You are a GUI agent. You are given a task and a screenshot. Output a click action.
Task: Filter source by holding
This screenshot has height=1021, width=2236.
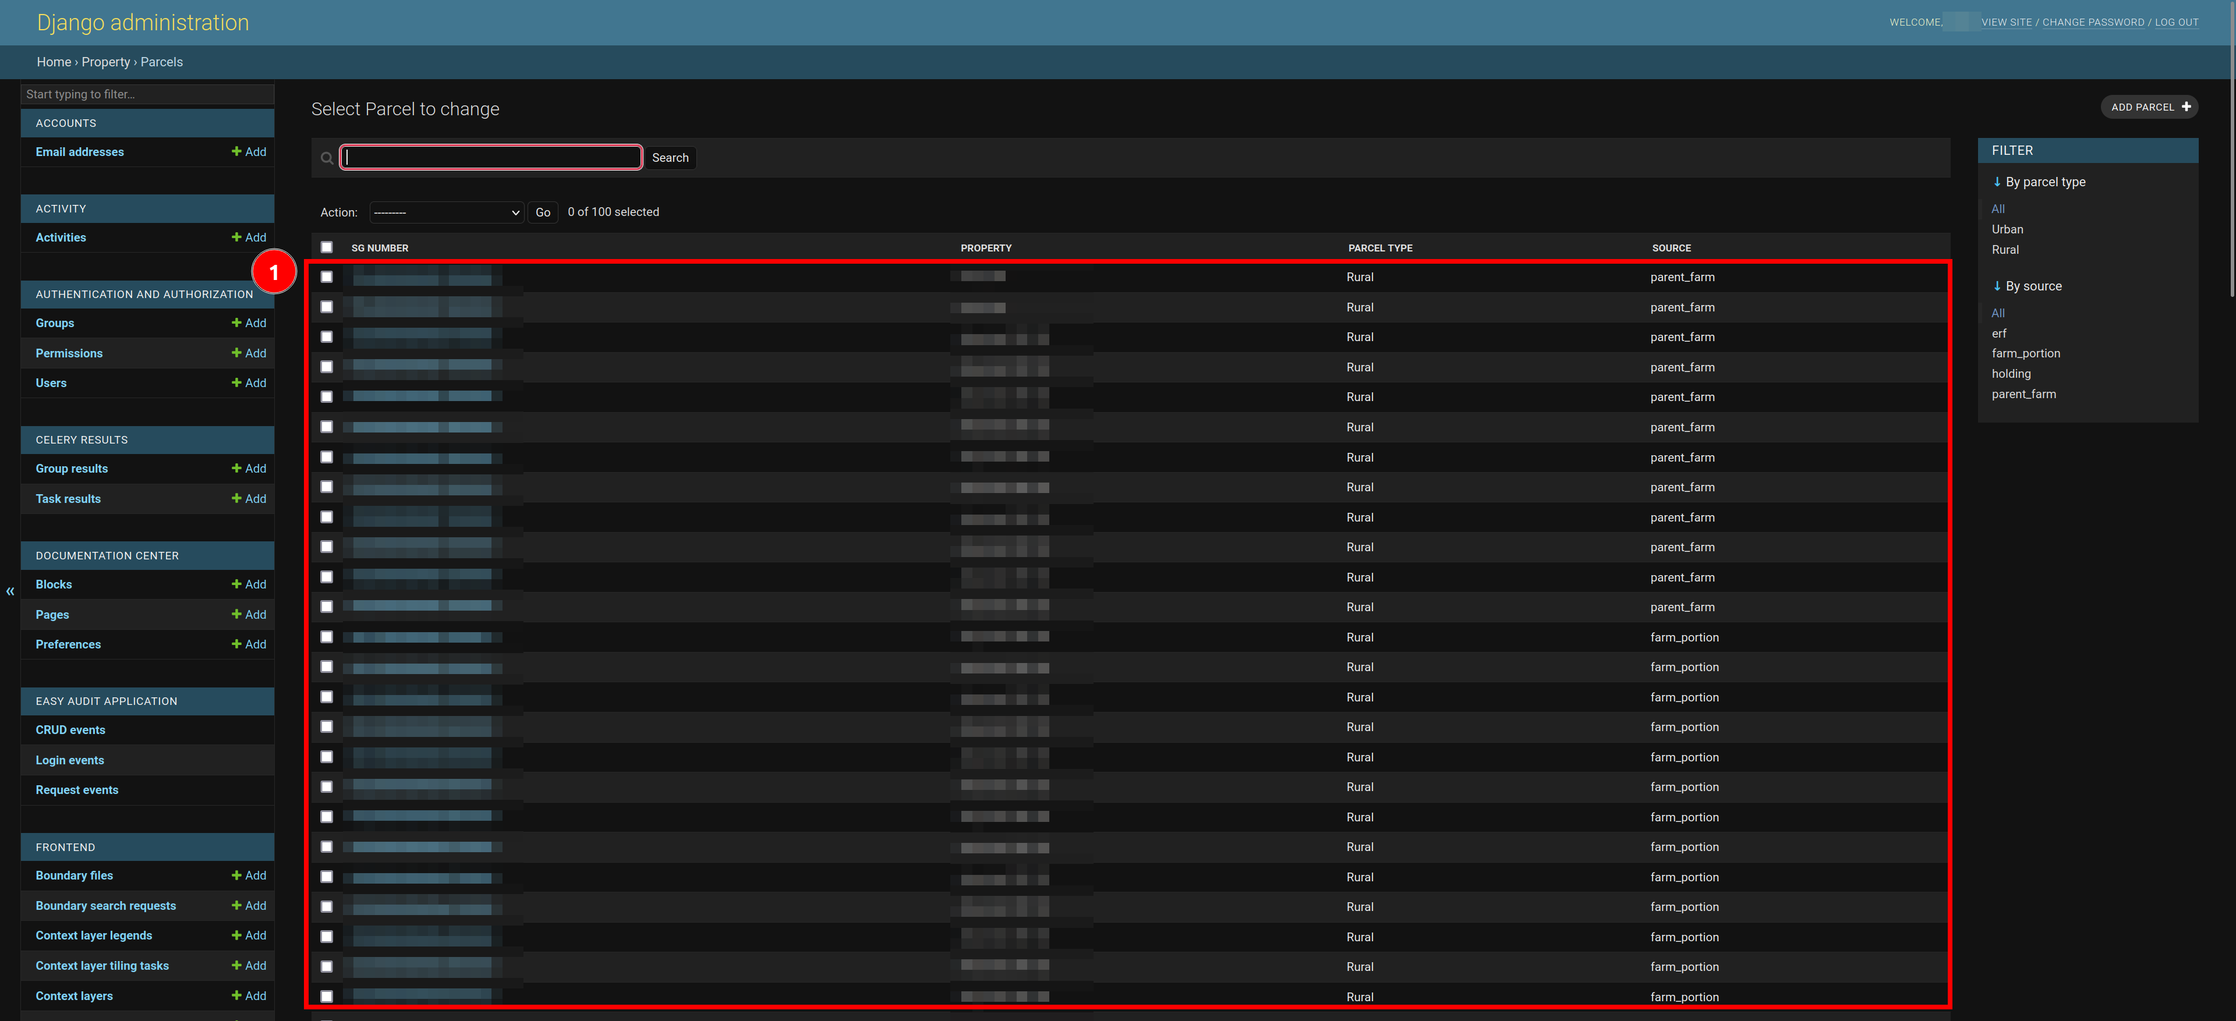2010,374
